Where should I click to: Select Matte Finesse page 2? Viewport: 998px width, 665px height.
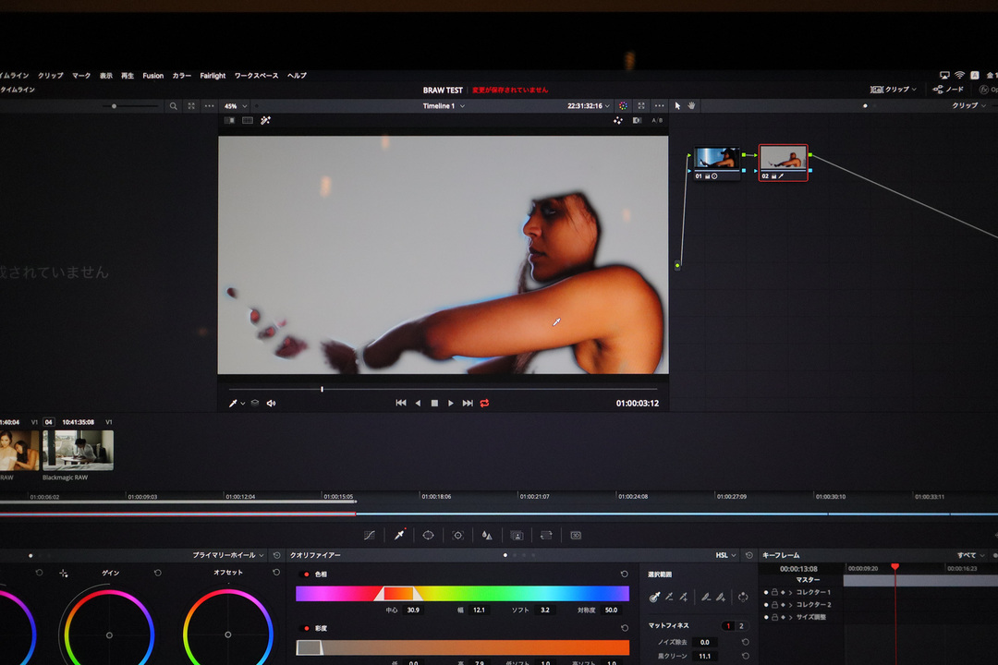[741, 626]
